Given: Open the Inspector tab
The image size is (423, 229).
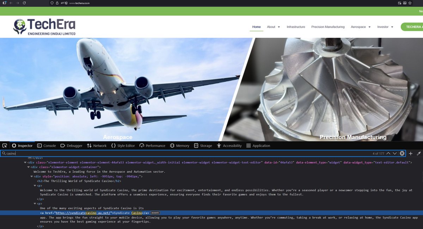Looking at the screenshot, I should pyautogui.click(x=22, y=146).
